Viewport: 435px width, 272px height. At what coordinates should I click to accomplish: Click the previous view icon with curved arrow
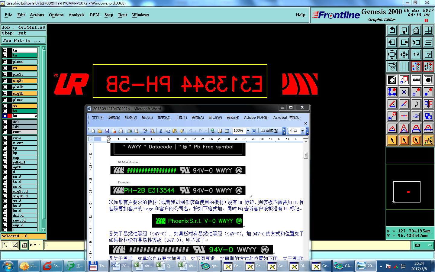[x=416, y=42]
